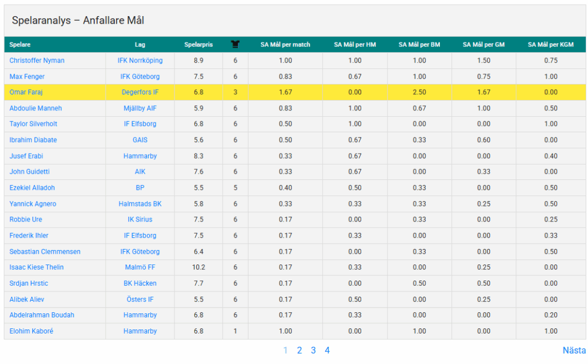Select price 7.7 in Srdjan Hrstic row
Viewport: 588px width, 364px height.
(x=198, y=283)
